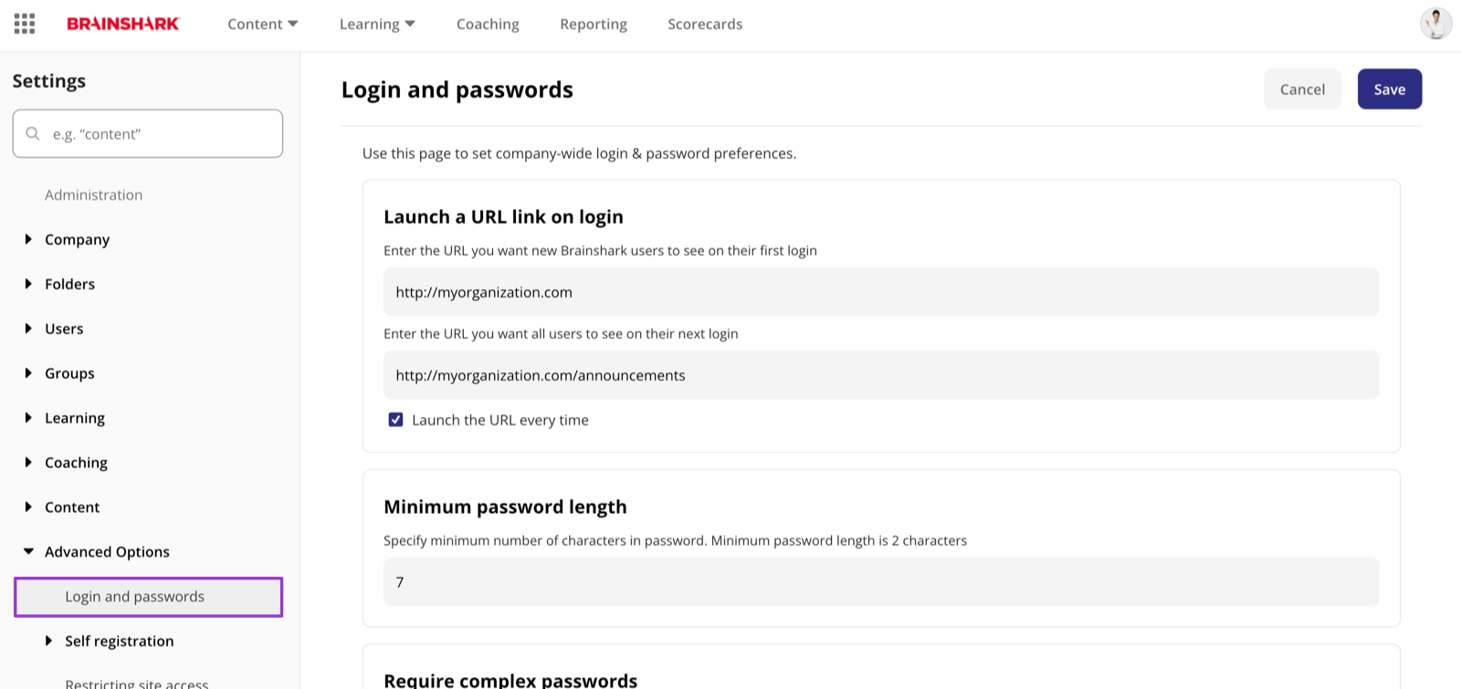Open the app launcher grid icon
Screen dimensions: 1461x689
pyautogui.click(x=25, y=24)
